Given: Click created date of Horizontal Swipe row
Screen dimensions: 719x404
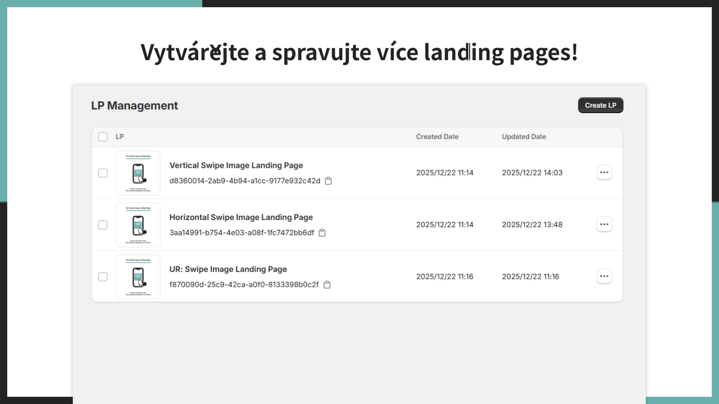Looking at the screenshot, I should pos(445,224).
